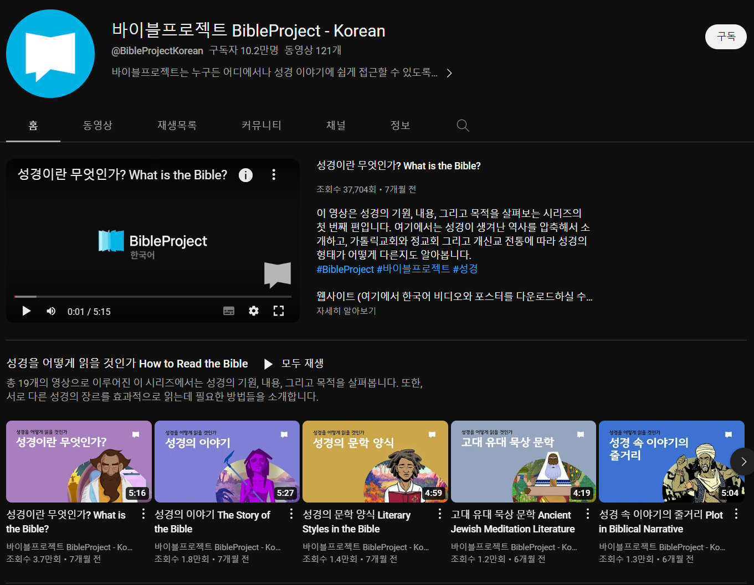Open the player settings gear

coord(254,311)
